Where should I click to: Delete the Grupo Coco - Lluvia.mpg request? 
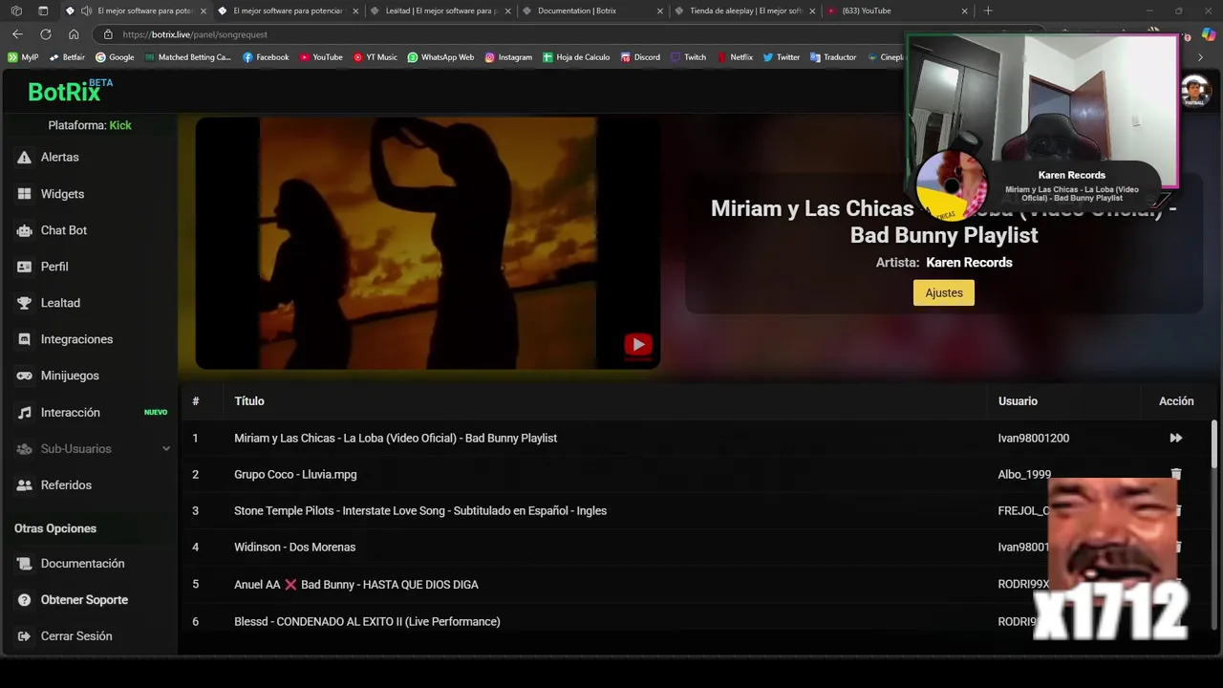[x=1176, y=474]
